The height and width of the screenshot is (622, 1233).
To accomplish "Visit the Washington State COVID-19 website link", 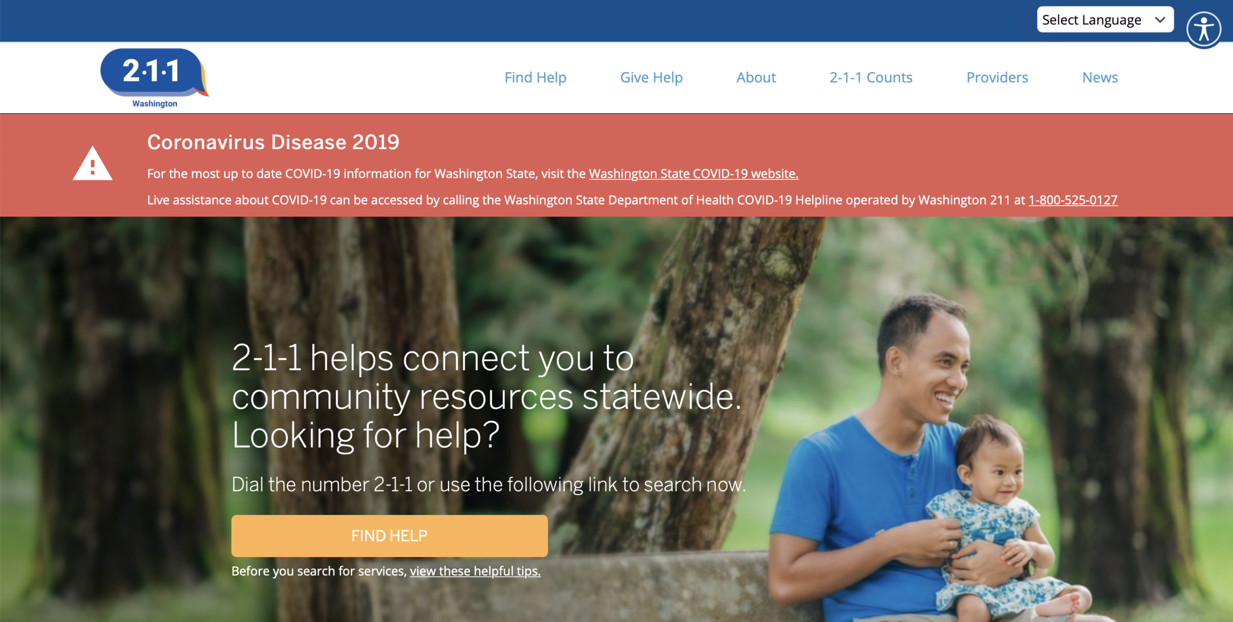I will pos(693,173).
